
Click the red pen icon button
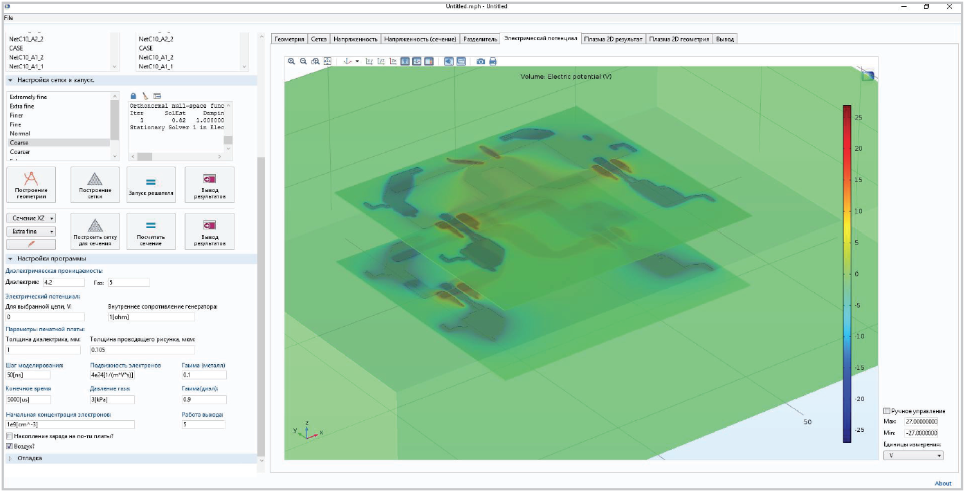tap(31, 245)
